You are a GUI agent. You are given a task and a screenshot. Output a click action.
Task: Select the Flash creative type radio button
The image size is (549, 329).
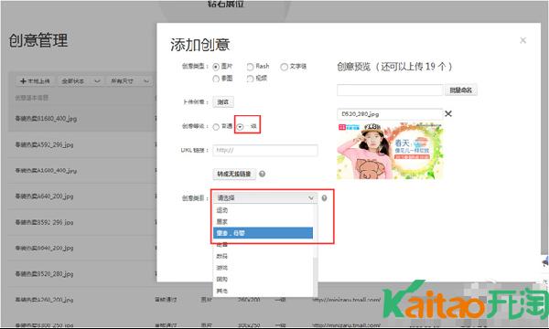pos(250,67)
